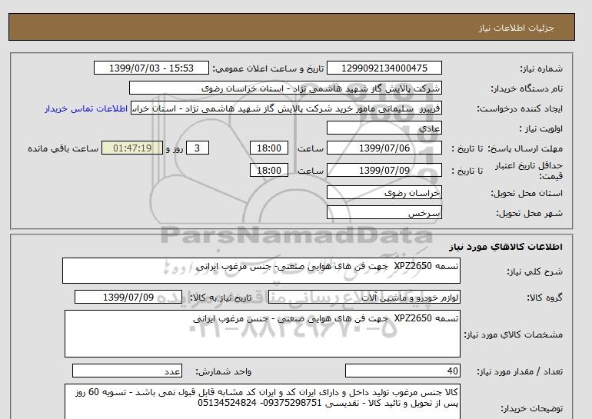Click the response deadline hour 18:00 field
Image resolution: width=592 pixels, height=419 pixels.
pos(270,148)
